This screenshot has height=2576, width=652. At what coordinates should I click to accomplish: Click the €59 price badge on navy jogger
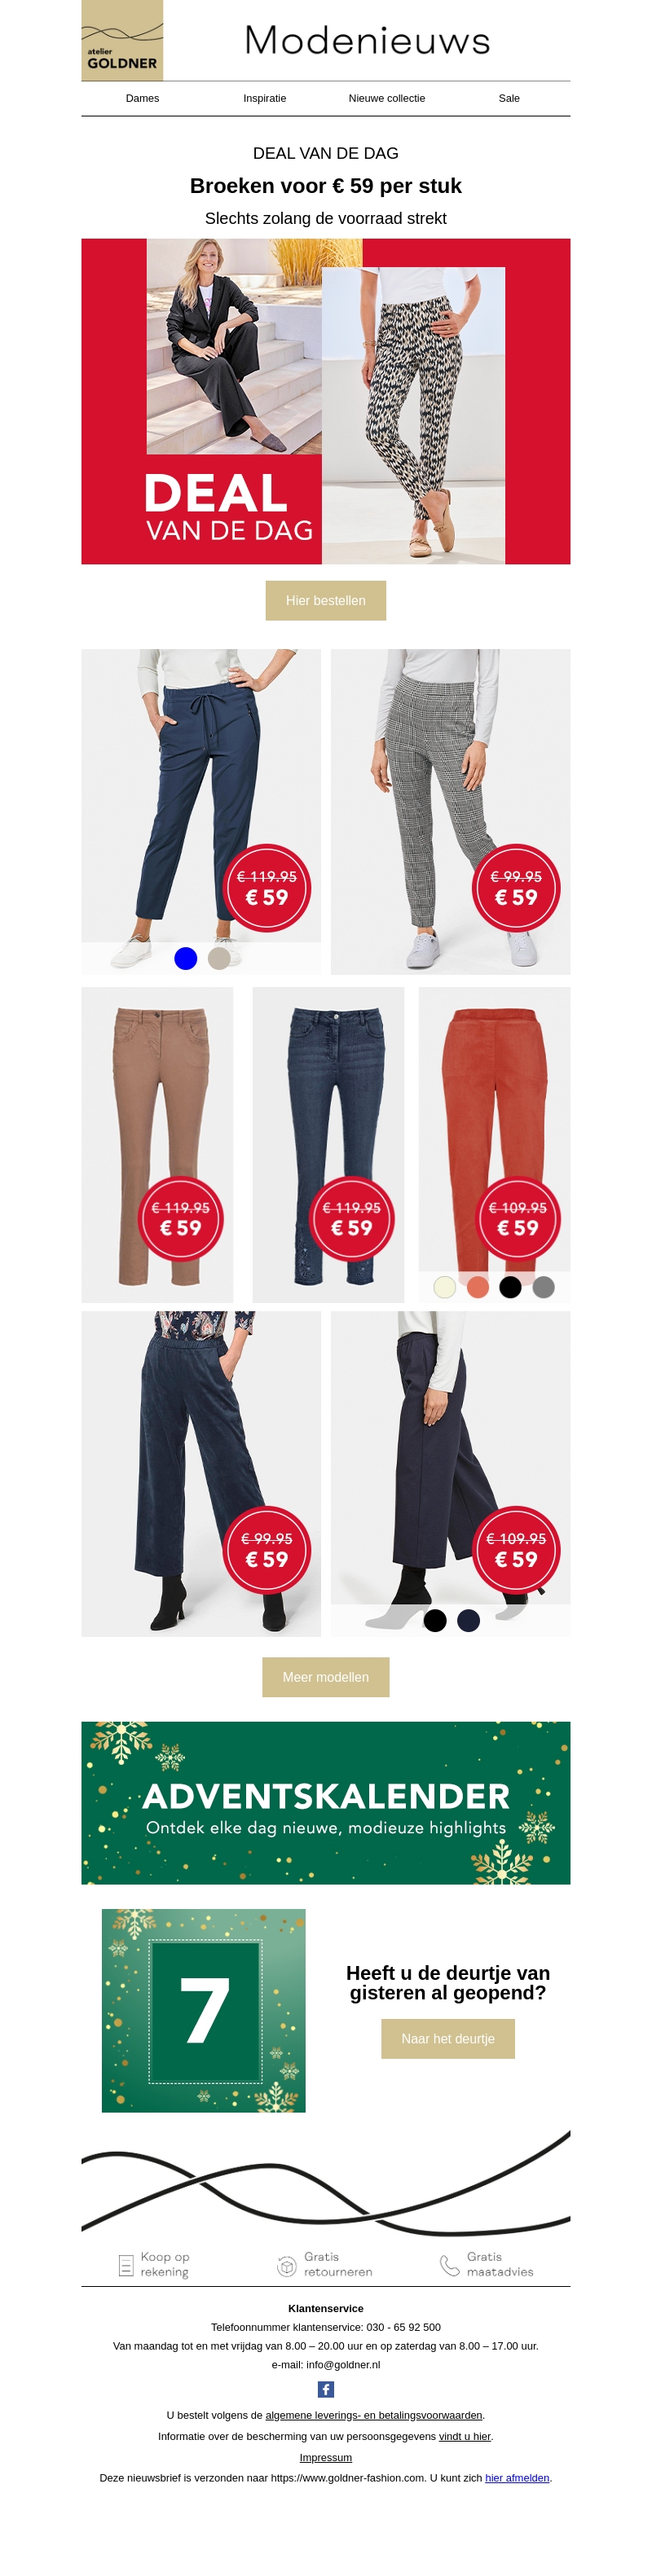267,888
